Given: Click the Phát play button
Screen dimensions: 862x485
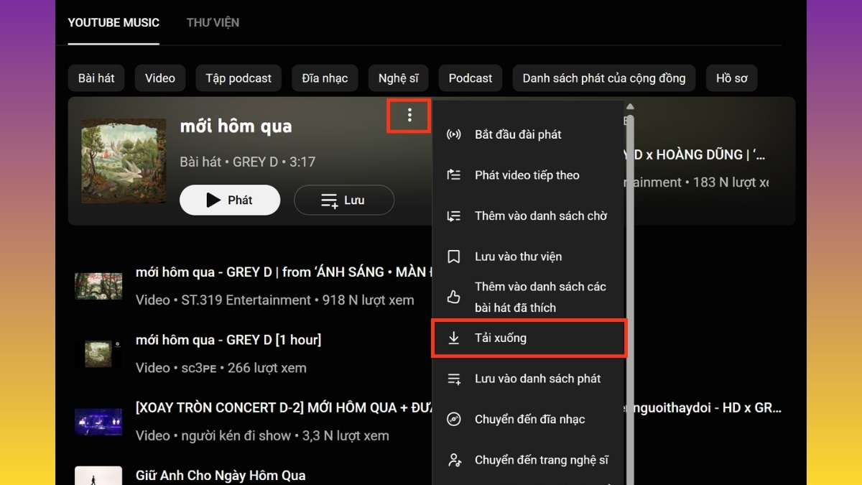Looking at the screenshot, I should click(230, 200).
